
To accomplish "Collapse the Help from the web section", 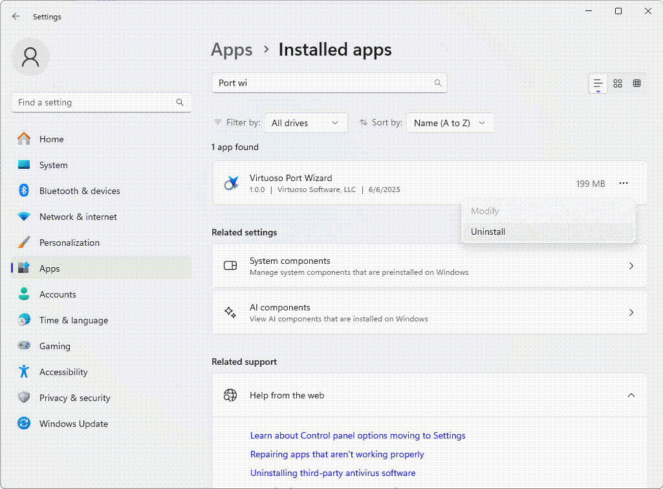I will (x=631, y=395).
